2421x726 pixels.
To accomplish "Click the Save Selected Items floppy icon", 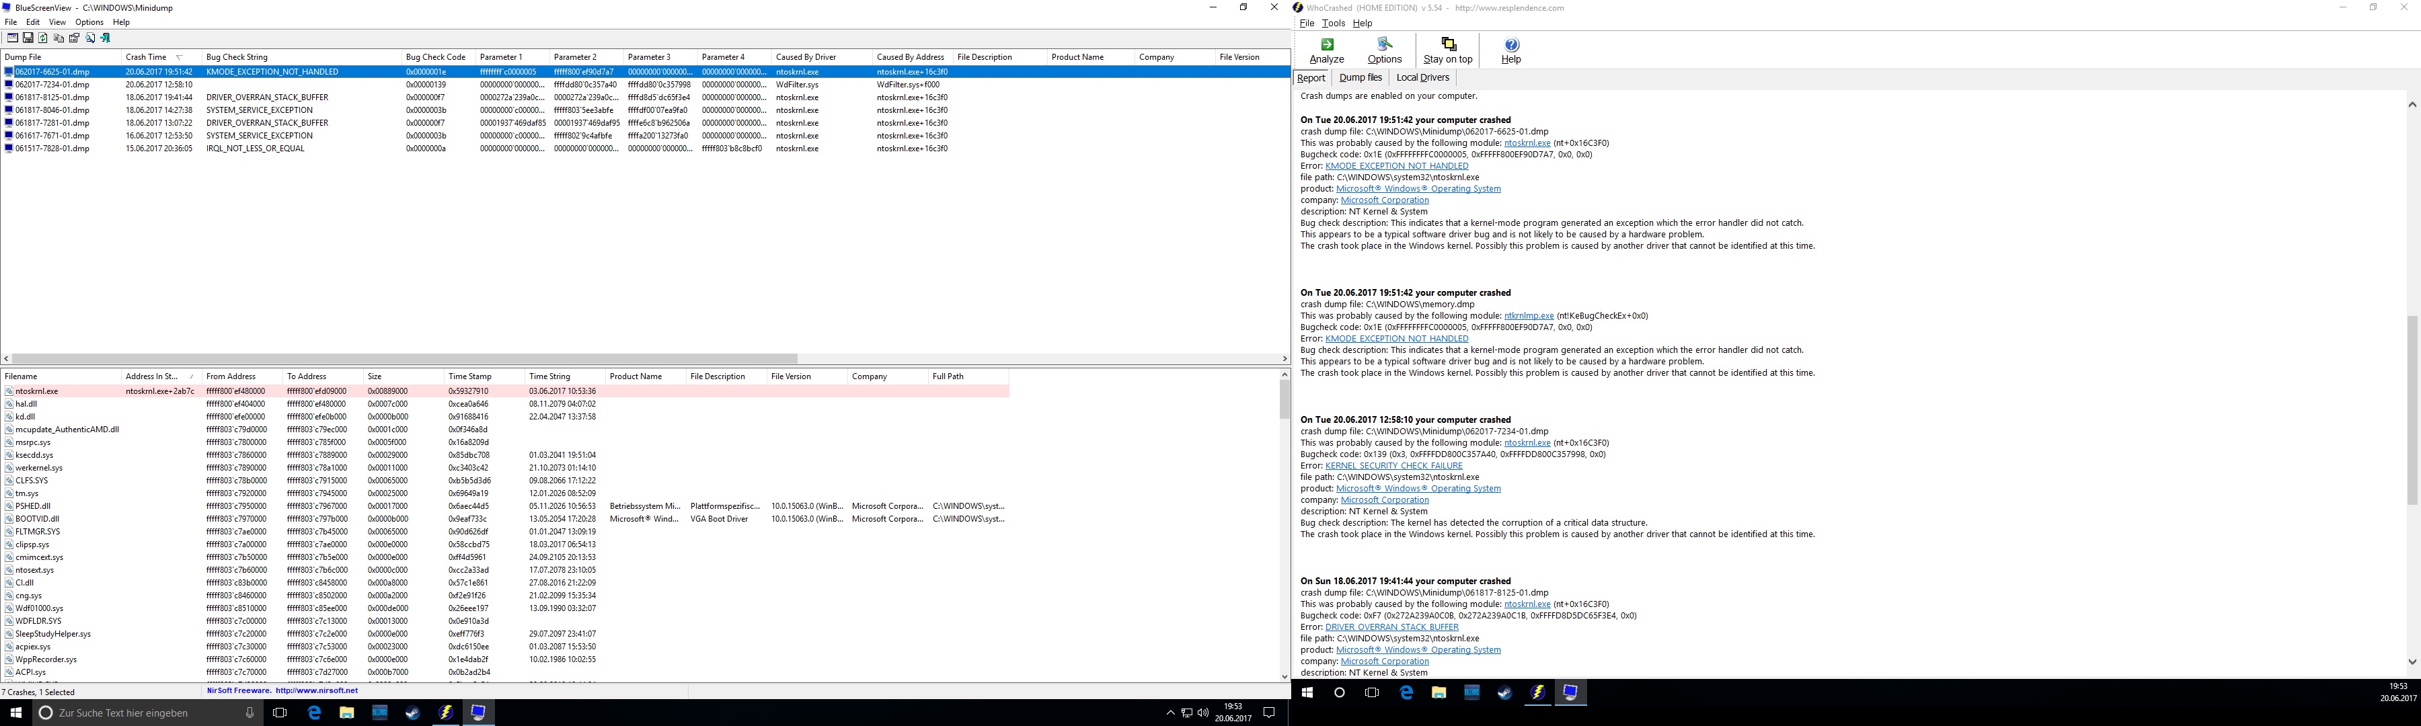I will [x=28, y=38].
